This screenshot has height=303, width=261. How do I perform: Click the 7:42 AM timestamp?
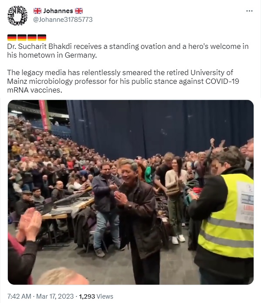19,296
